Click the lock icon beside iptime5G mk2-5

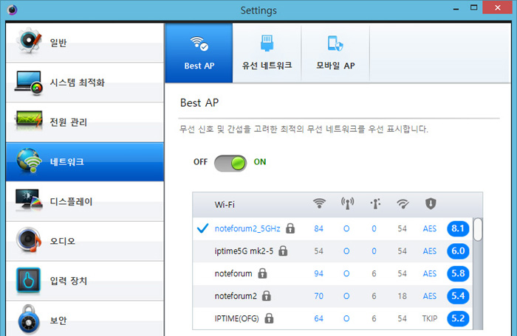click(x=283, y=251)
